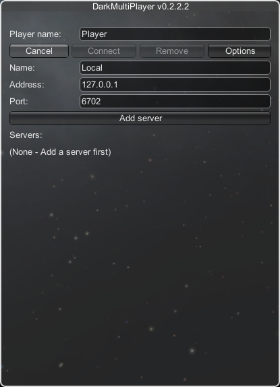This screenshot has width=280, height=387.
Task: Click the greyed-out Connect button
Action: 104,51
